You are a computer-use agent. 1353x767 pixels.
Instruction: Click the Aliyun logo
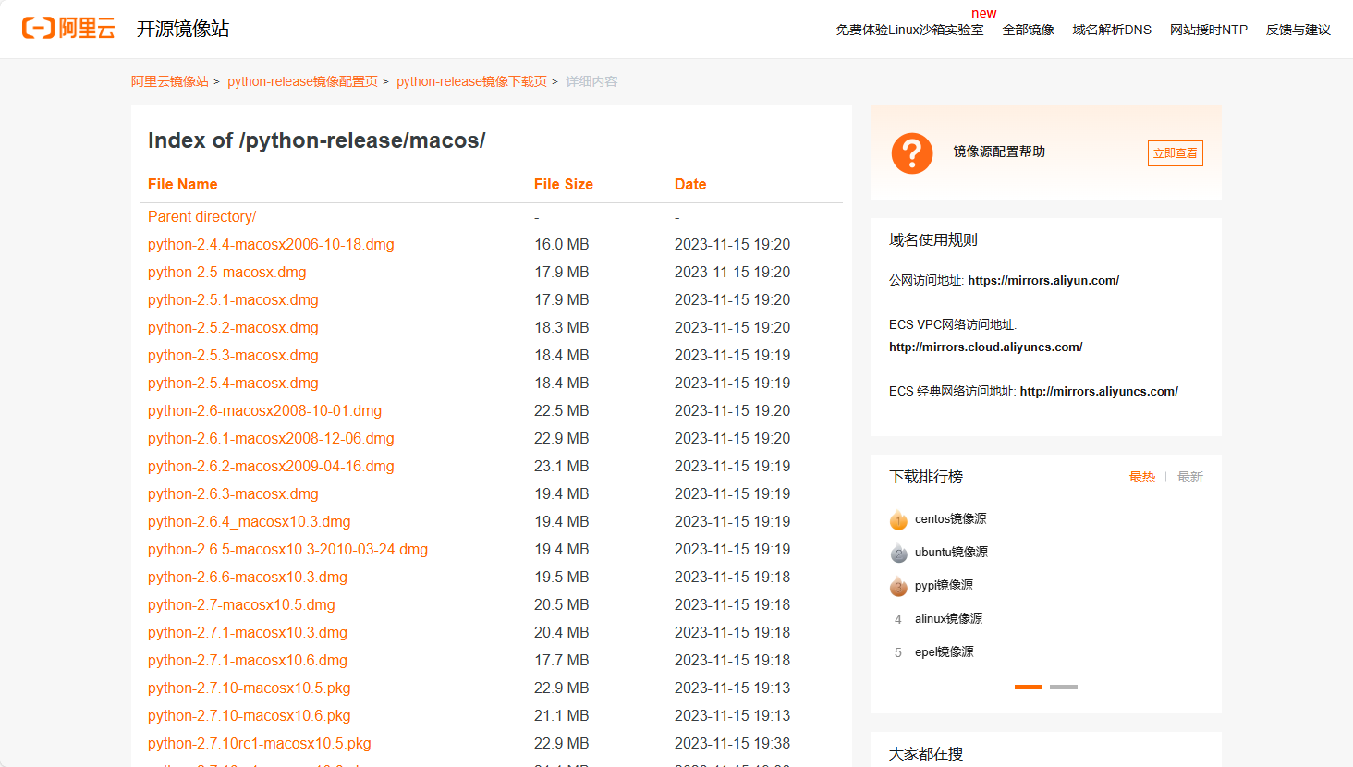point(68,29)
